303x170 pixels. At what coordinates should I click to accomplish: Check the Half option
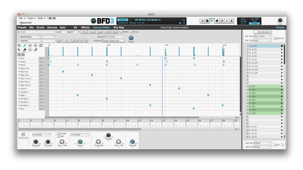click(58, 136)
